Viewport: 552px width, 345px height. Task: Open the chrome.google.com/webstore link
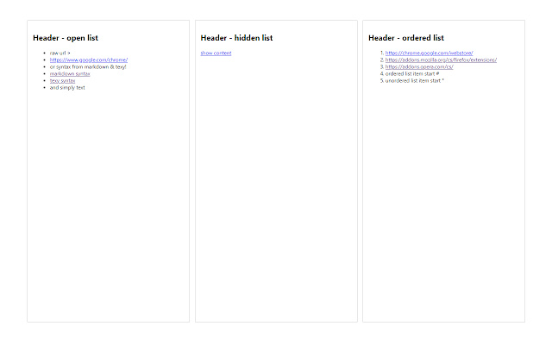point(430,53)
